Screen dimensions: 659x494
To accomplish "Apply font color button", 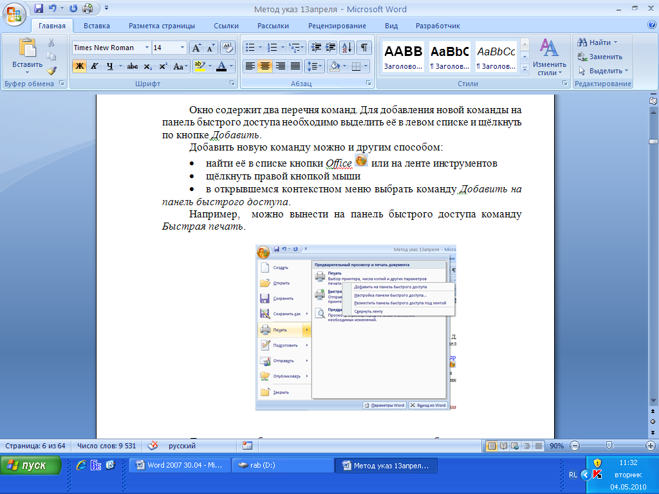I will [x=221, y=66].
